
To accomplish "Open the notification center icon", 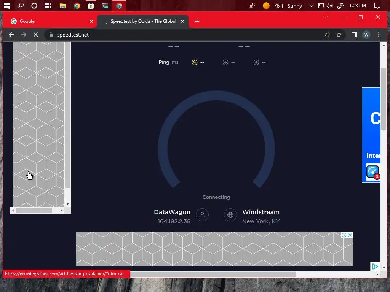I will click(377, 6).
